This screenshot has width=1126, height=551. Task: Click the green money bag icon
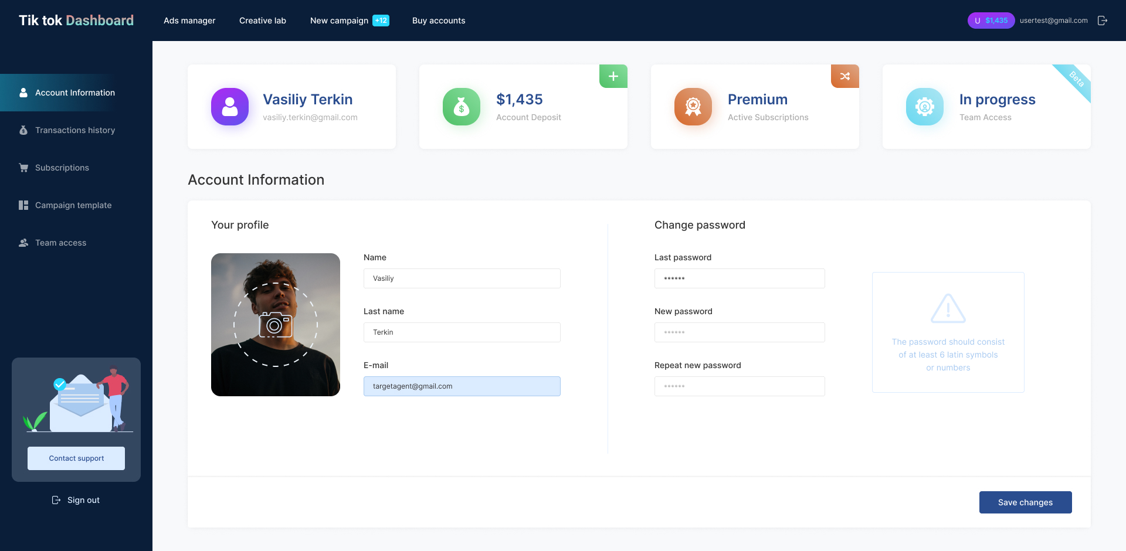coord(462,107)
